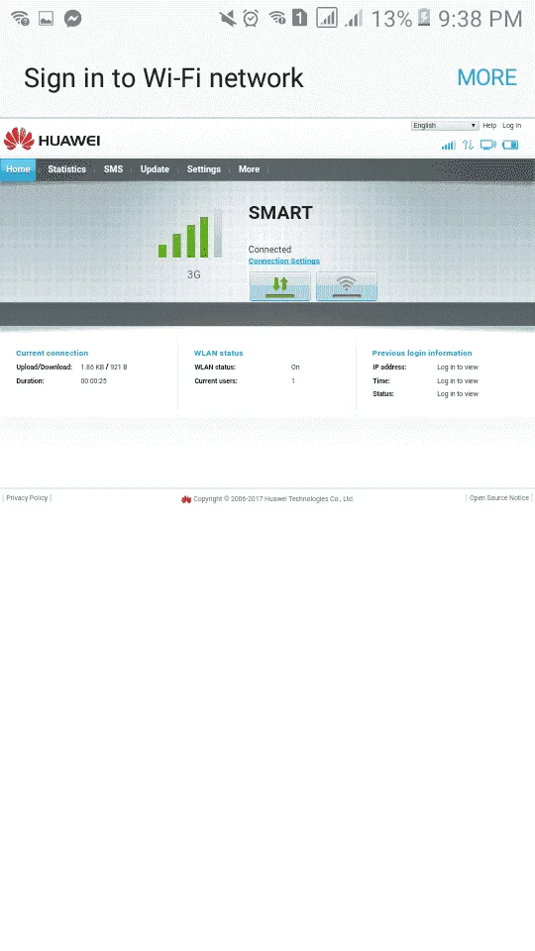Click the WLAN status heading

coord(218,353)
